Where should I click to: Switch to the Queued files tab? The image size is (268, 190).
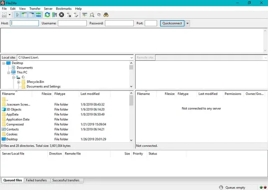click(x=13, y=180)
